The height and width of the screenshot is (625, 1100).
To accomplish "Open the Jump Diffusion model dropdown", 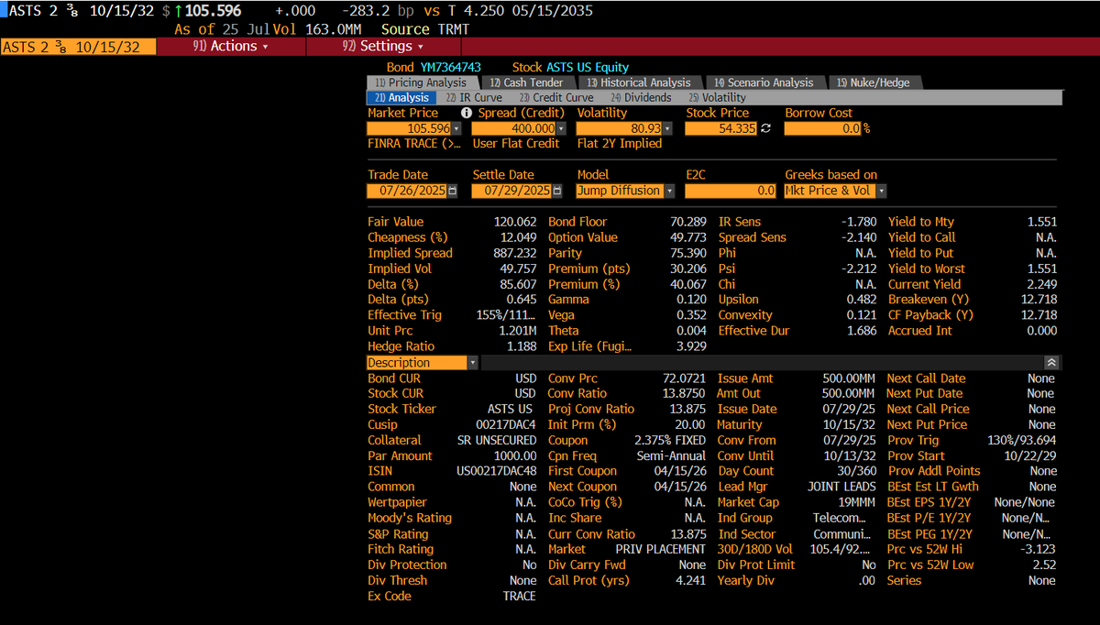I will tap(668, 191).
